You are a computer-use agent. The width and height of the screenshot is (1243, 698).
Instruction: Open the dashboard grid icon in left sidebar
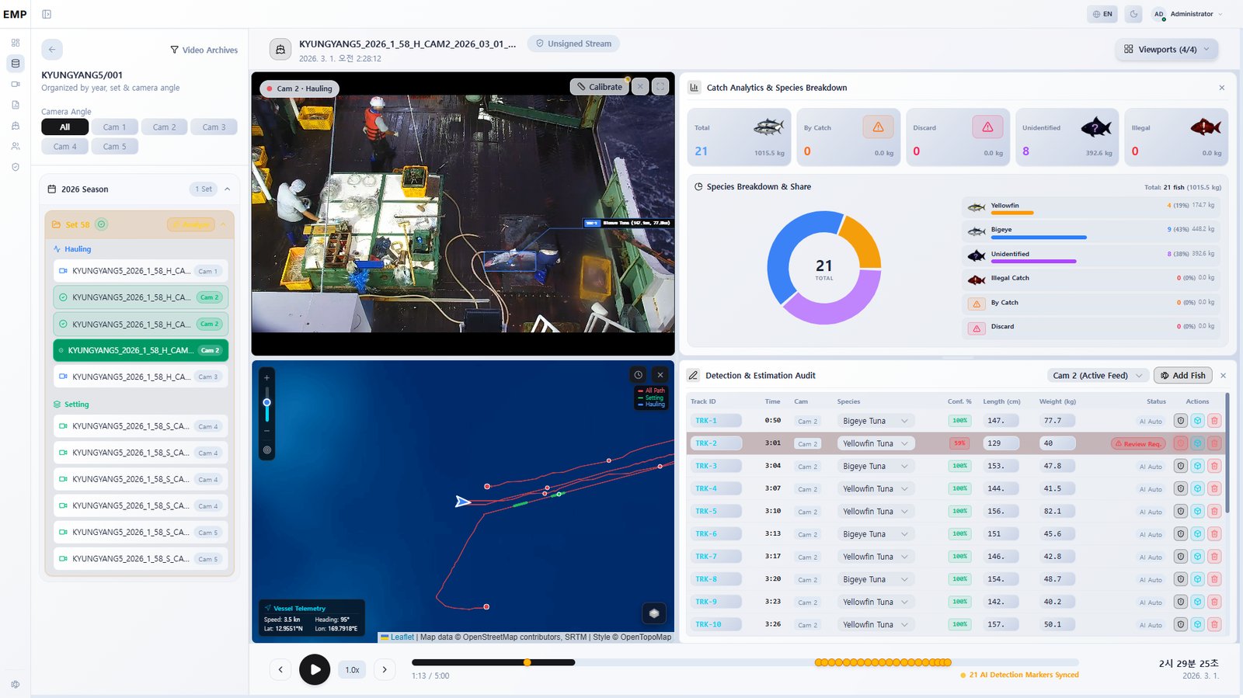click(16, 43)
